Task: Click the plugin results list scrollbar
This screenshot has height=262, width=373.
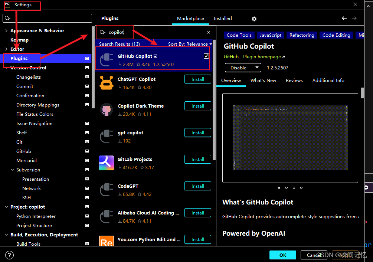Action: click(x=214, y=100)
